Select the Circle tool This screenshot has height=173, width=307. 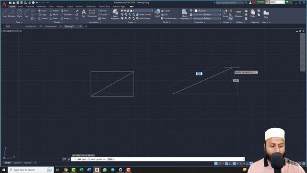coord(19,13)
